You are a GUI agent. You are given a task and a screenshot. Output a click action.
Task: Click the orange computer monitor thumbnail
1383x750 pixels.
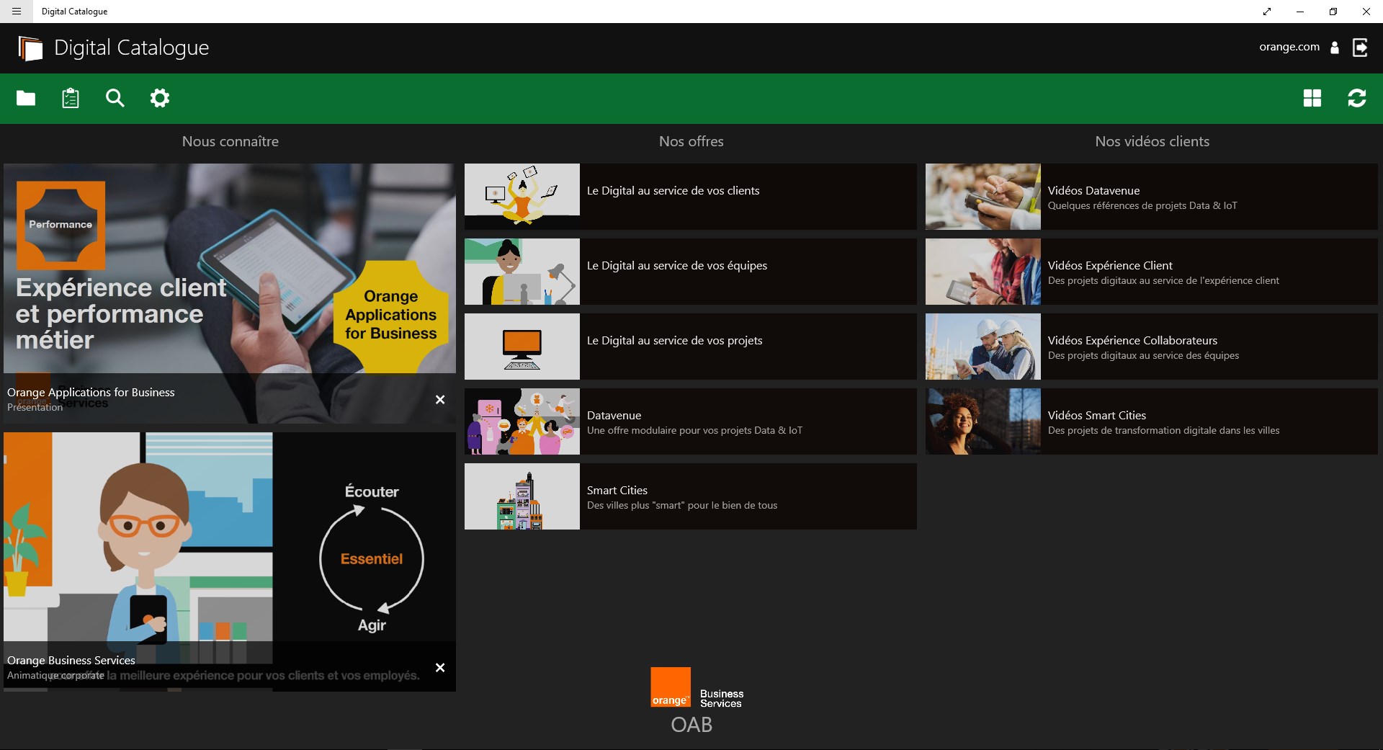522,347
